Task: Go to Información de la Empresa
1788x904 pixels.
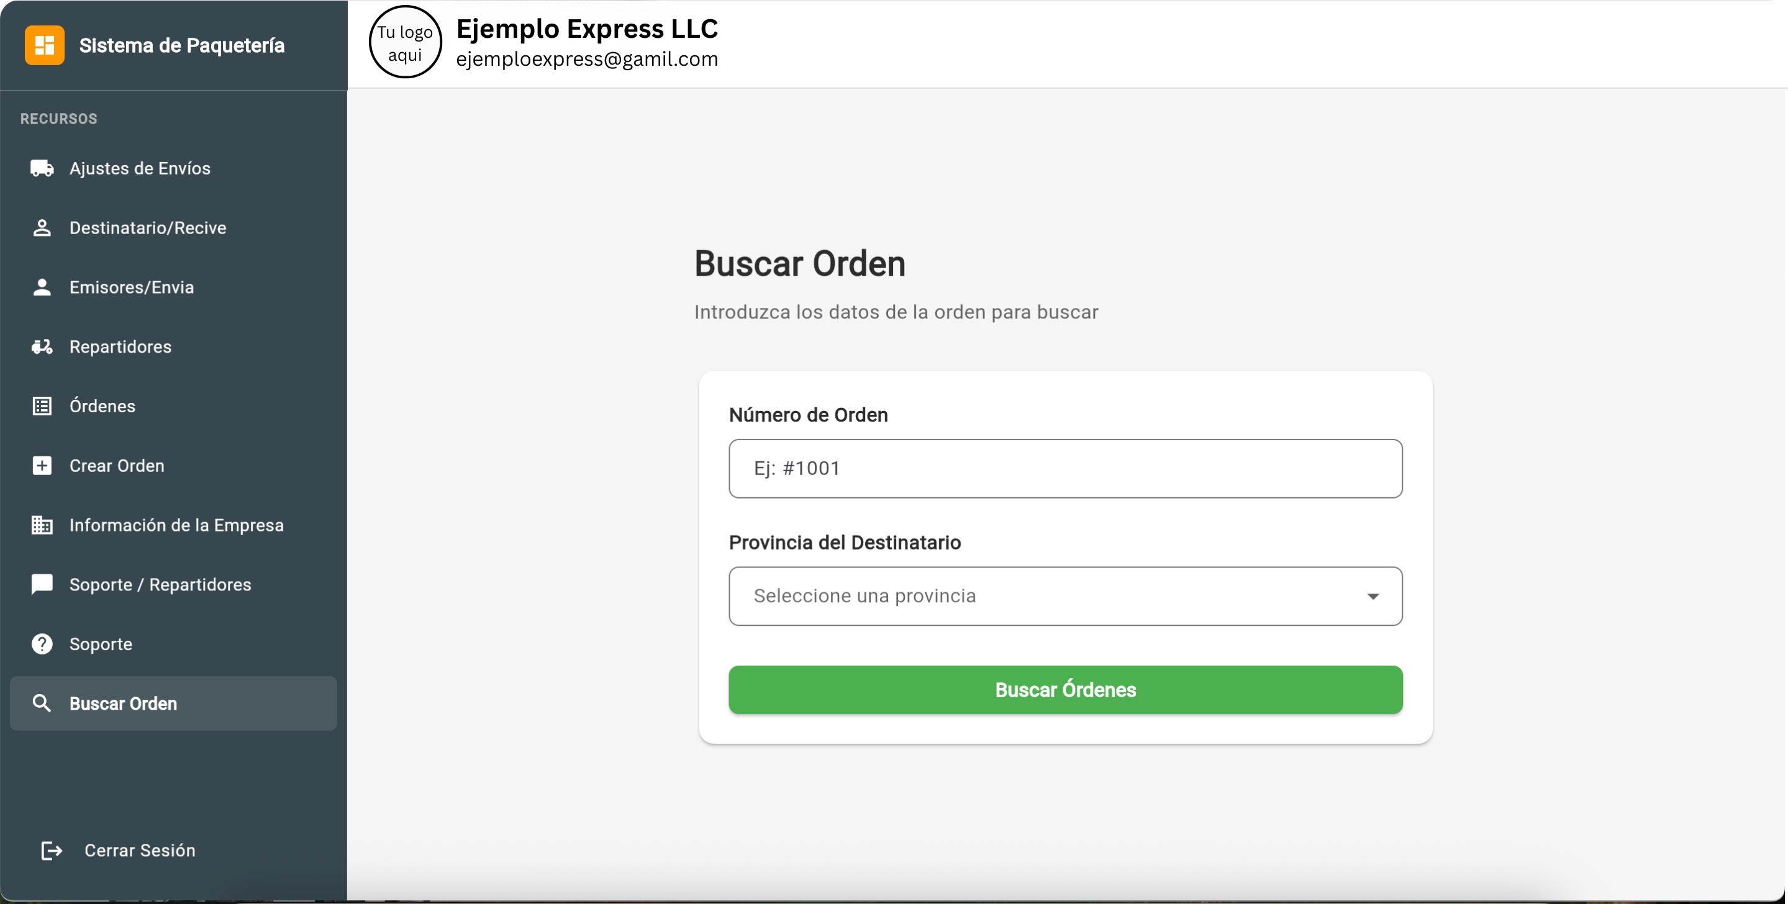Action: click(176, 525)
